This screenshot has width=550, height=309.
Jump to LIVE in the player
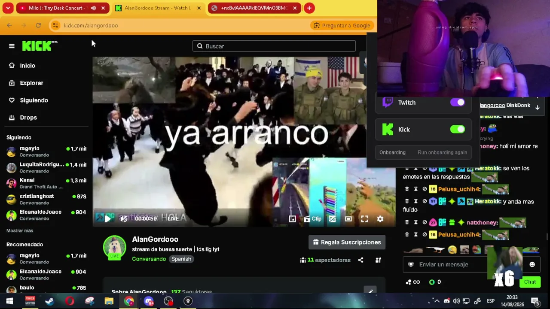(x=173, y=218)
